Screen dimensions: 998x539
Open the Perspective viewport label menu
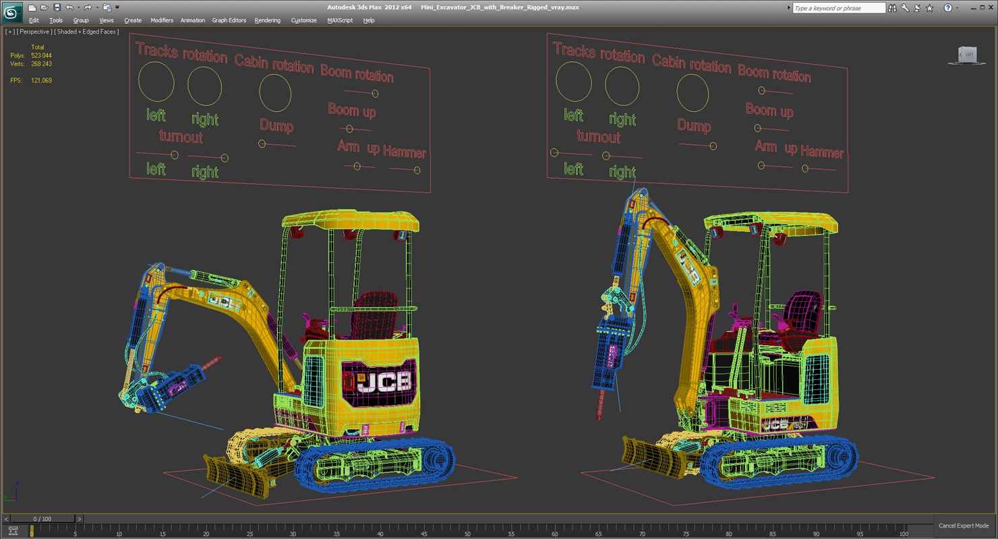[33, 32]
